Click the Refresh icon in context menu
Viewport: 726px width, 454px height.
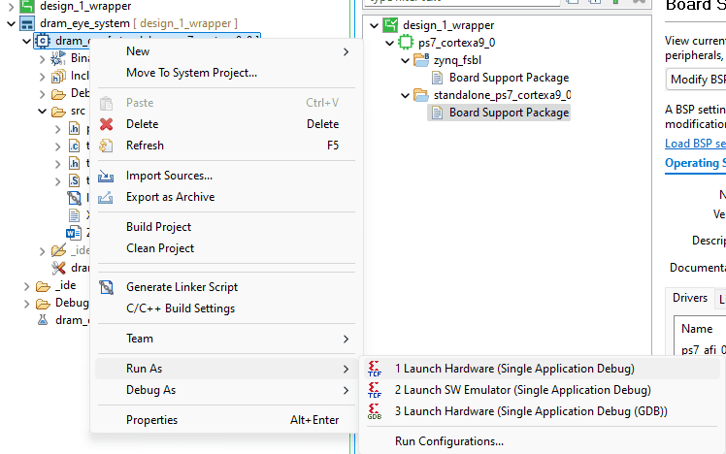pos(107,146)
